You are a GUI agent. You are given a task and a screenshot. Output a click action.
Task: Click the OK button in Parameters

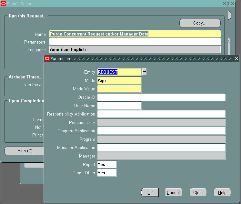click(x=150, y=192)
